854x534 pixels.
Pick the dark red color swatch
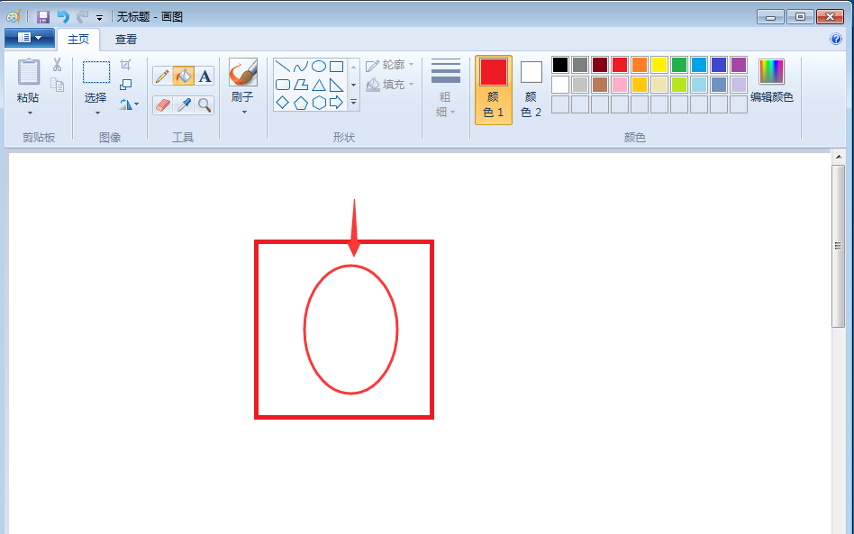tap(600, 65)
